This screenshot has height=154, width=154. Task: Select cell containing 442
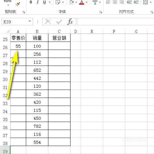tap(37, 78)
